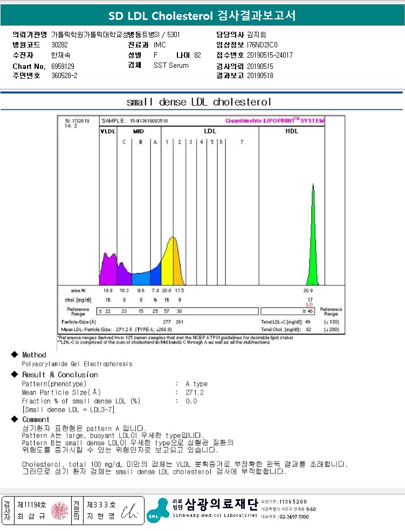Select the line 상기환자 표현형은 pattern A 입니다.
This screenshot has height=531, width=405.
pos(84,428)
